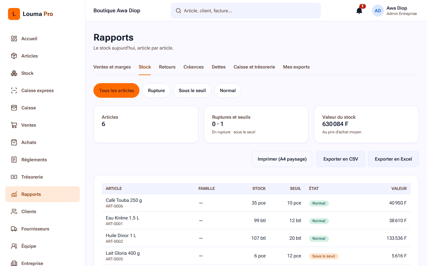Click the search magnifier icon
427x266 pixels.
(178, 11)
